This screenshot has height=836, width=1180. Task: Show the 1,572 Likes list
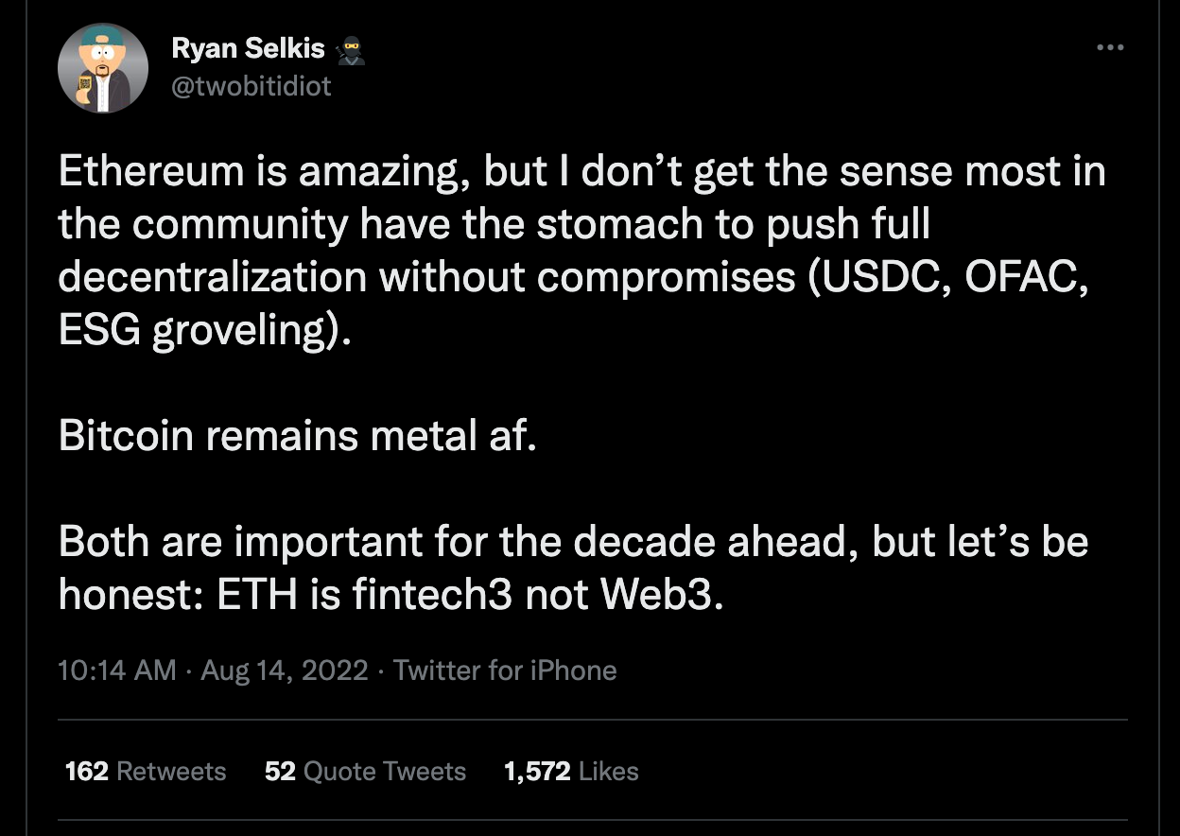[571, 771]
